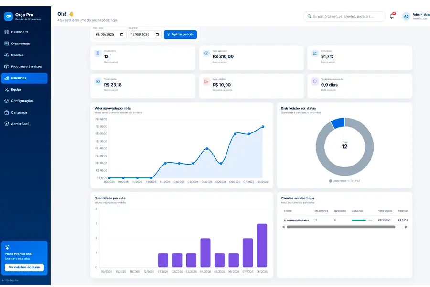
Task: Open the Dashboard menu item
Action: pos(24,32)
